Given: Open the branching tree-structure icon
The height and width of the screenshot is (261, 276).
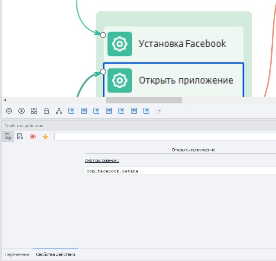Looking at the screenshot, I should click(59, 111).
